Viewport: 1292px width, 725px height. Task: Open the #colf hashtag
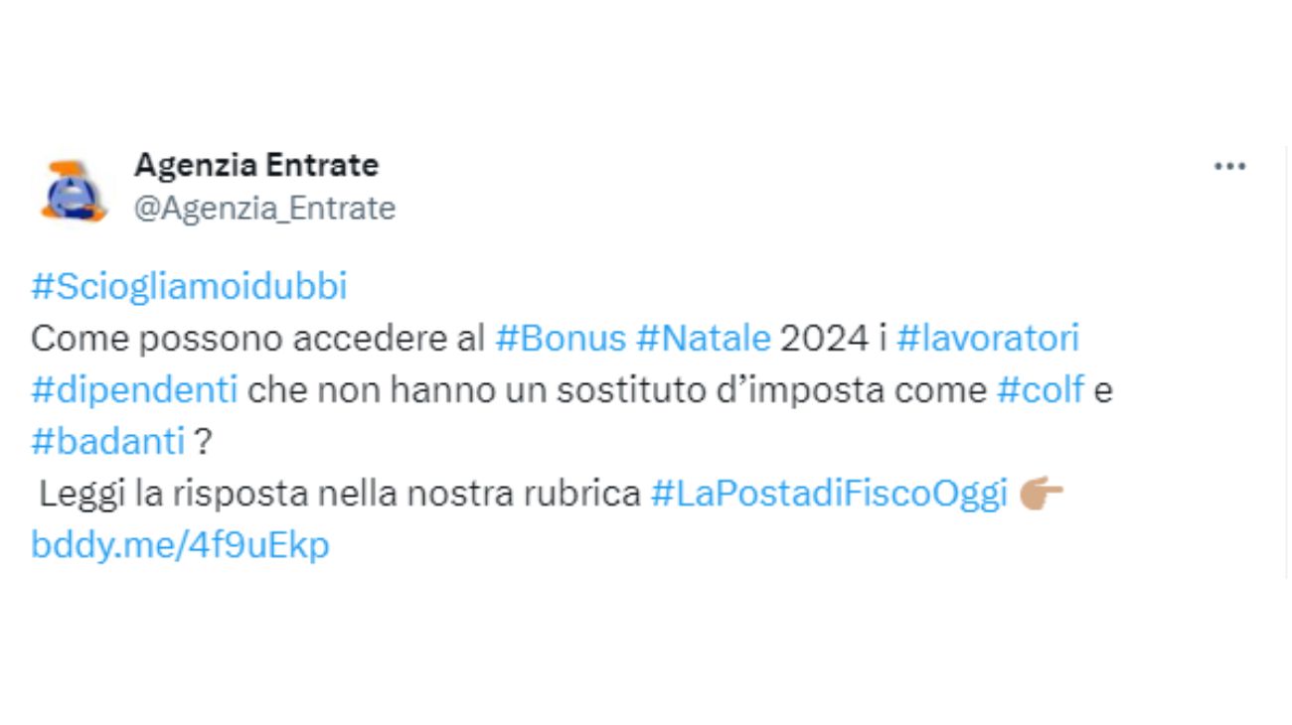(x=1041, y=389)
